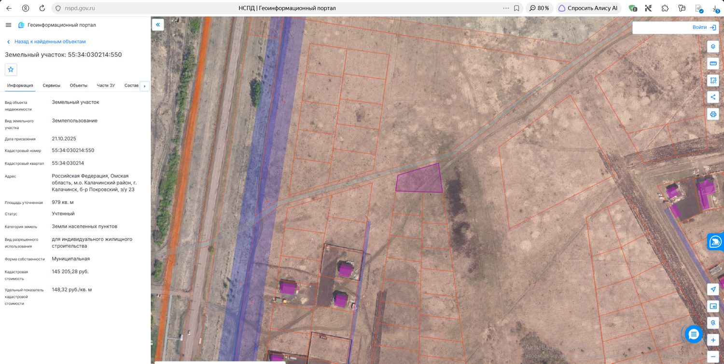Image resolution: width=724 pixels, height=364 pixels.
Task: Click Спросить Алису AI button
Action: pyautogui.click(x=587, y=8)
